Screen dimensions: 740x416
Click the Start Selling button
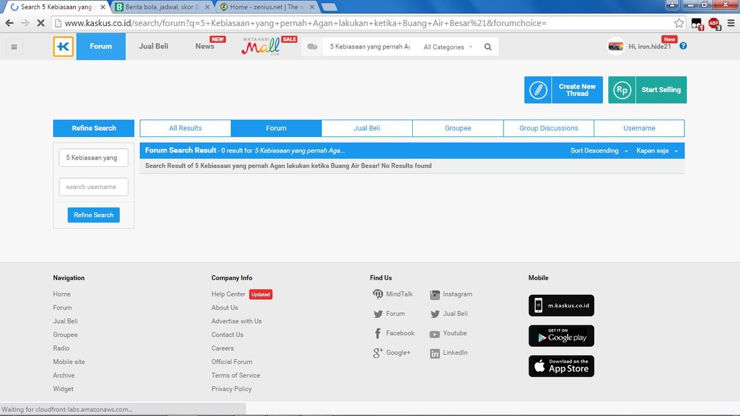point(647,90)
